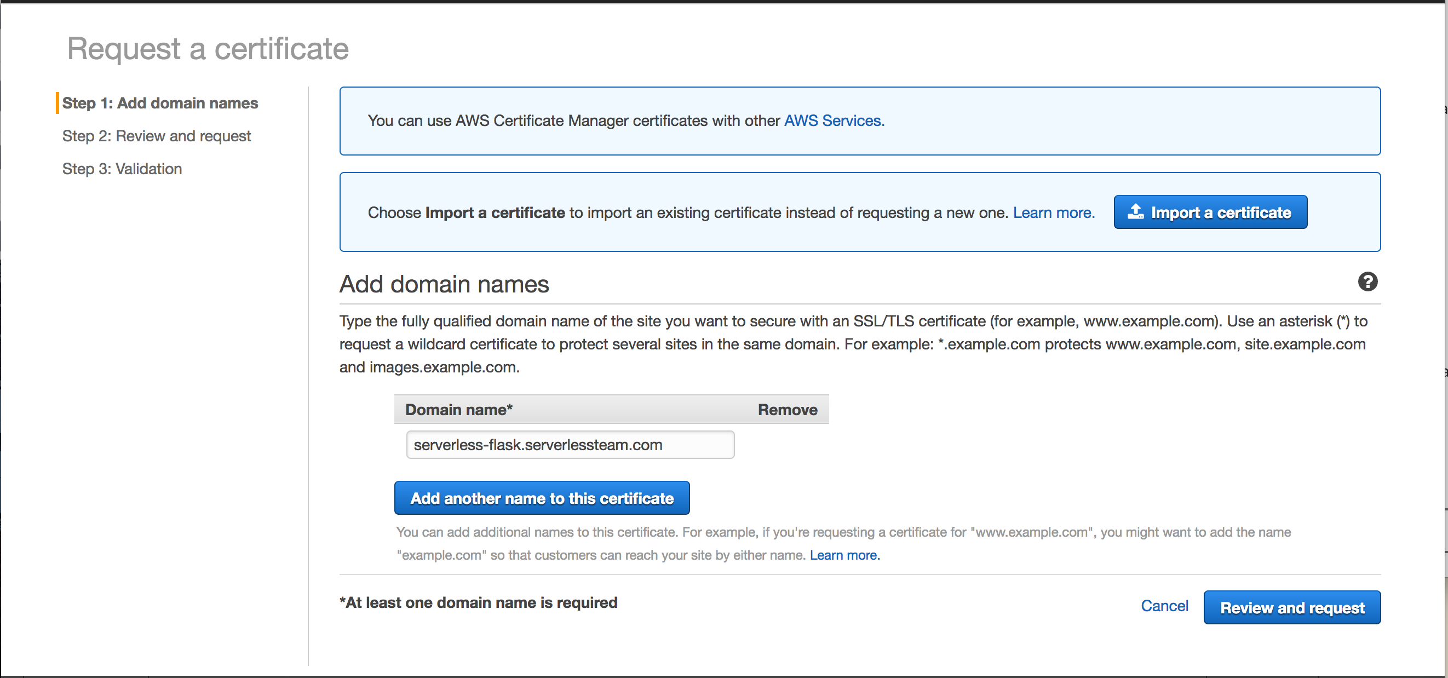The width and height of the screenshot is (1448, 678).
Task: Click the at least one domain required note
Action: click(x=478, y=602)
